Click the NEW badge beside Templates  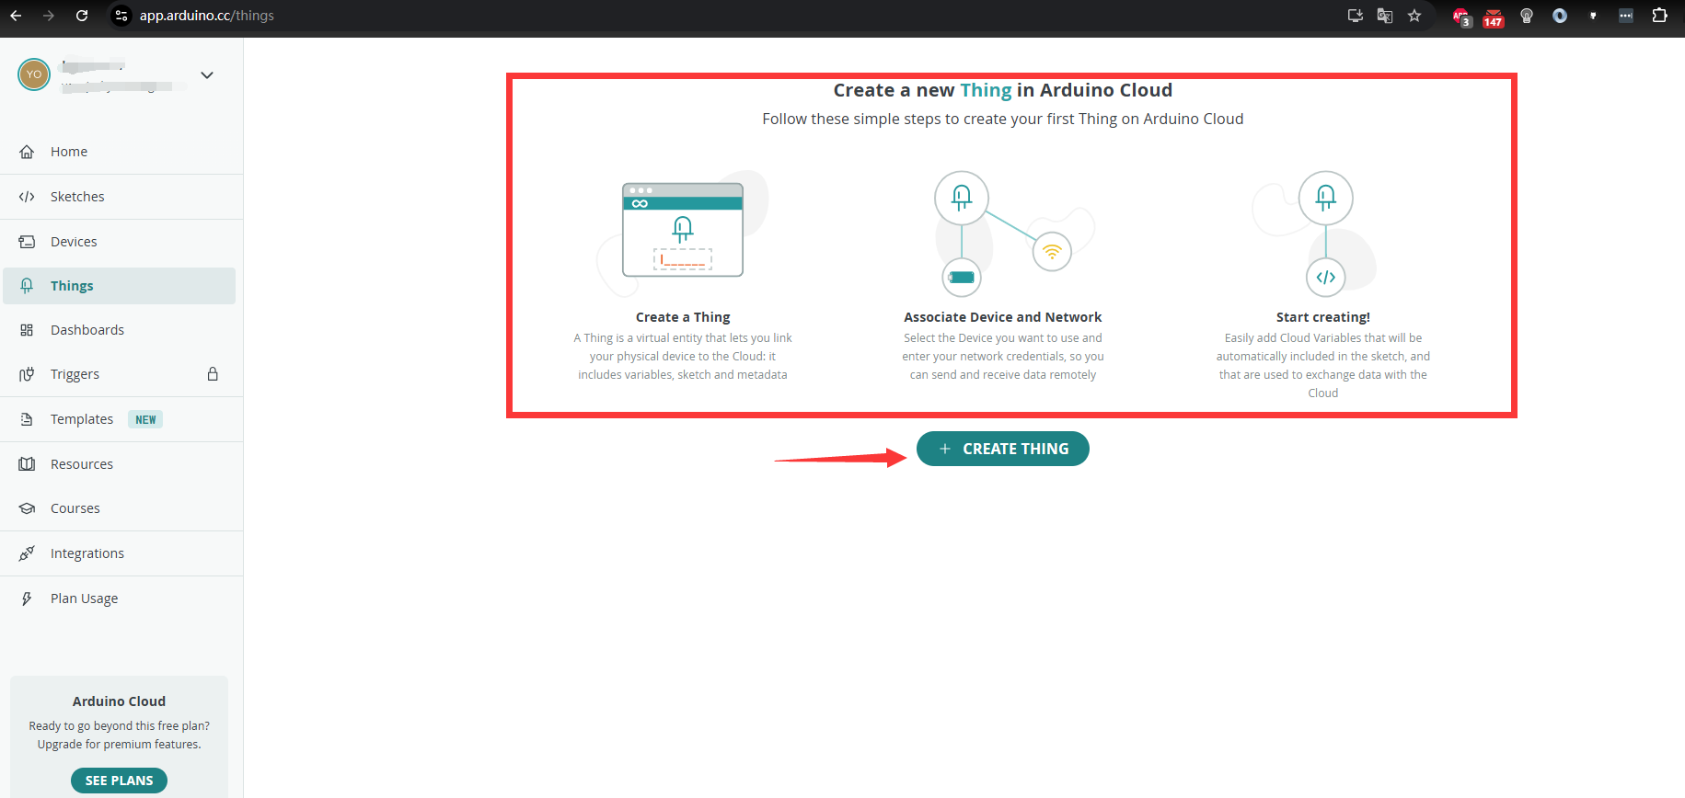click(145, 420)
